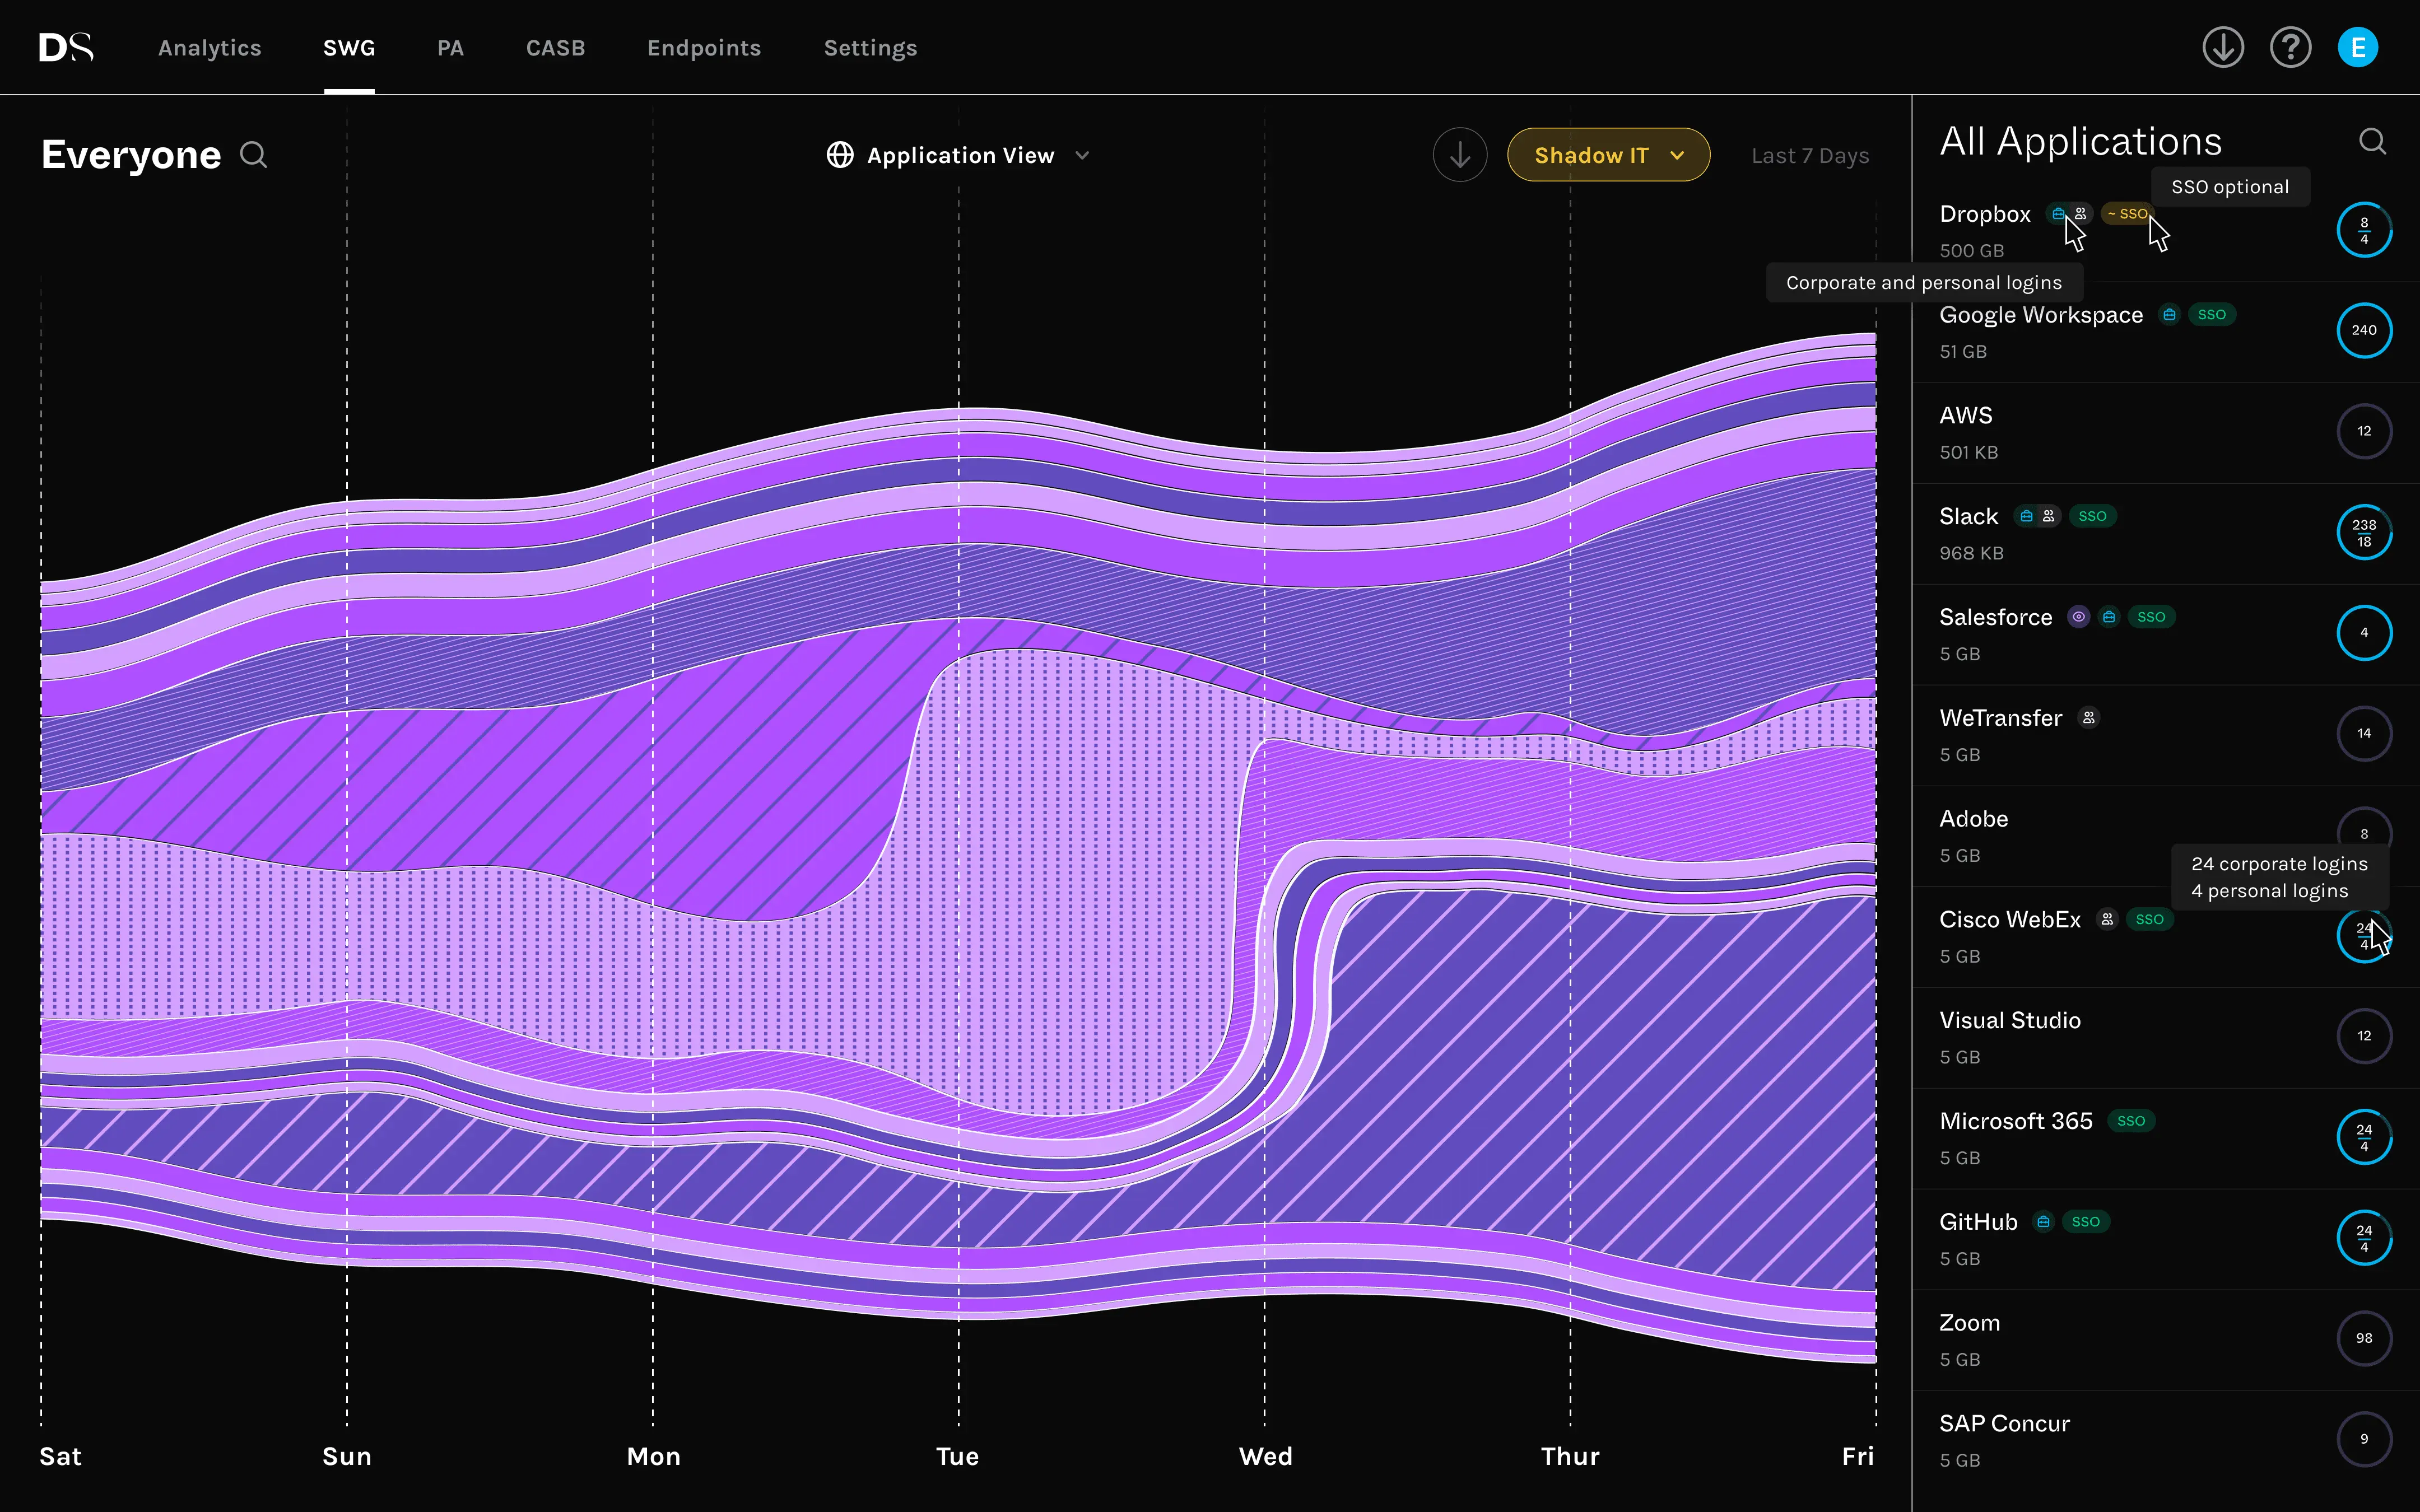The height and width of the screenshot is (1512, 2420).
Task: Click Salesforce briefcase icon
Action: click(2109, 617)
